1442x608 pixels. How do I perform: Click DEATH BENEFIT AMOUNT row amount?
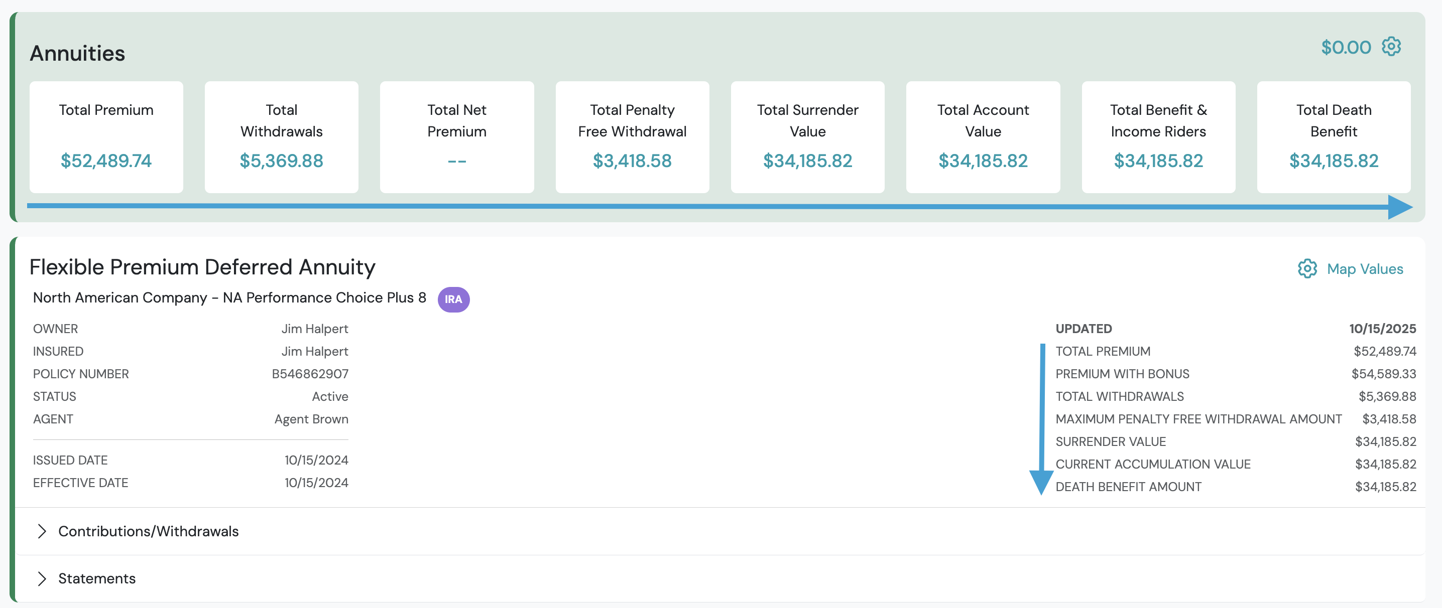click(1385, 487)
